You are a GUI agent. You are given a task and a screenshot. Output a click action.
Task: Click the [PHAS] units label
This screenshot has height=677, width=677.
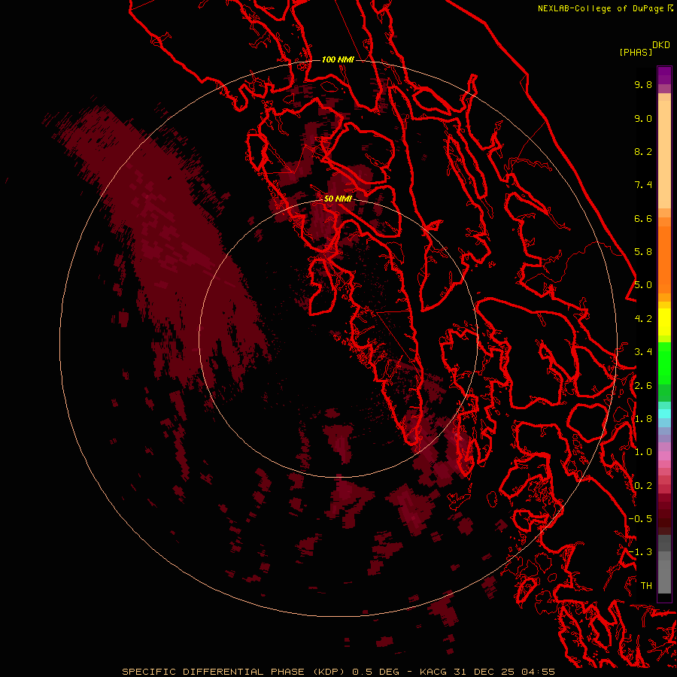click(636, 52)
